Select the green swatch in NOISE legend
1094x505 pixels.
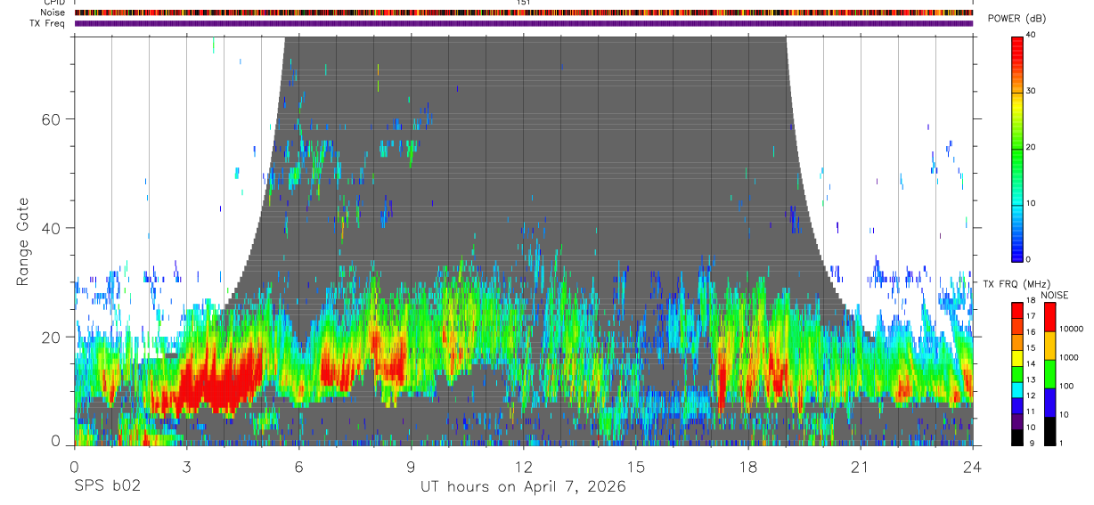point(1049,374)
